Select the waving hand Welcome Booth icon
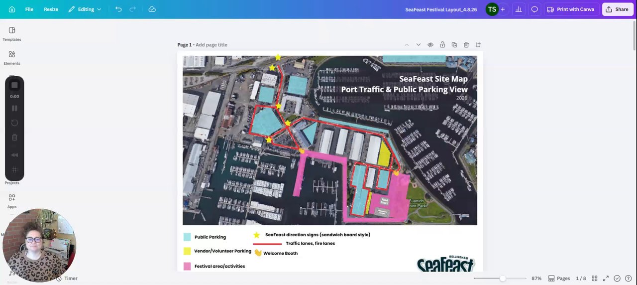The width and height of the screenshot is (637, 285). [258, 253]
